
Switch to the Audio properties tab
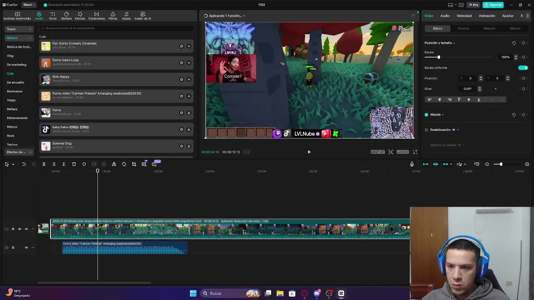[445, 16]
